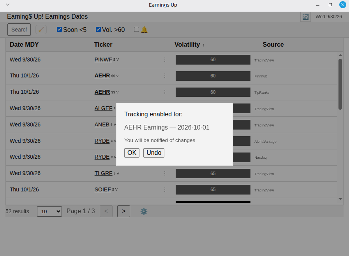Open RYDE ticker link in Nasdaq row
Screen dimensions: 349x256
tap(102, 157)
